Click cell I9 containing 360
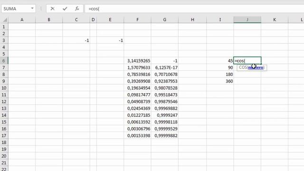 tap(220, 81)
